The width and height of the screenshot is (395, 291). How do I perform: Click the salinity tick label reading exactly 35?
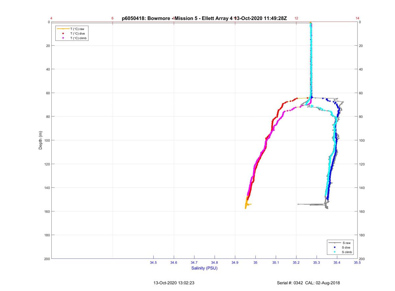tap(255, 262)
